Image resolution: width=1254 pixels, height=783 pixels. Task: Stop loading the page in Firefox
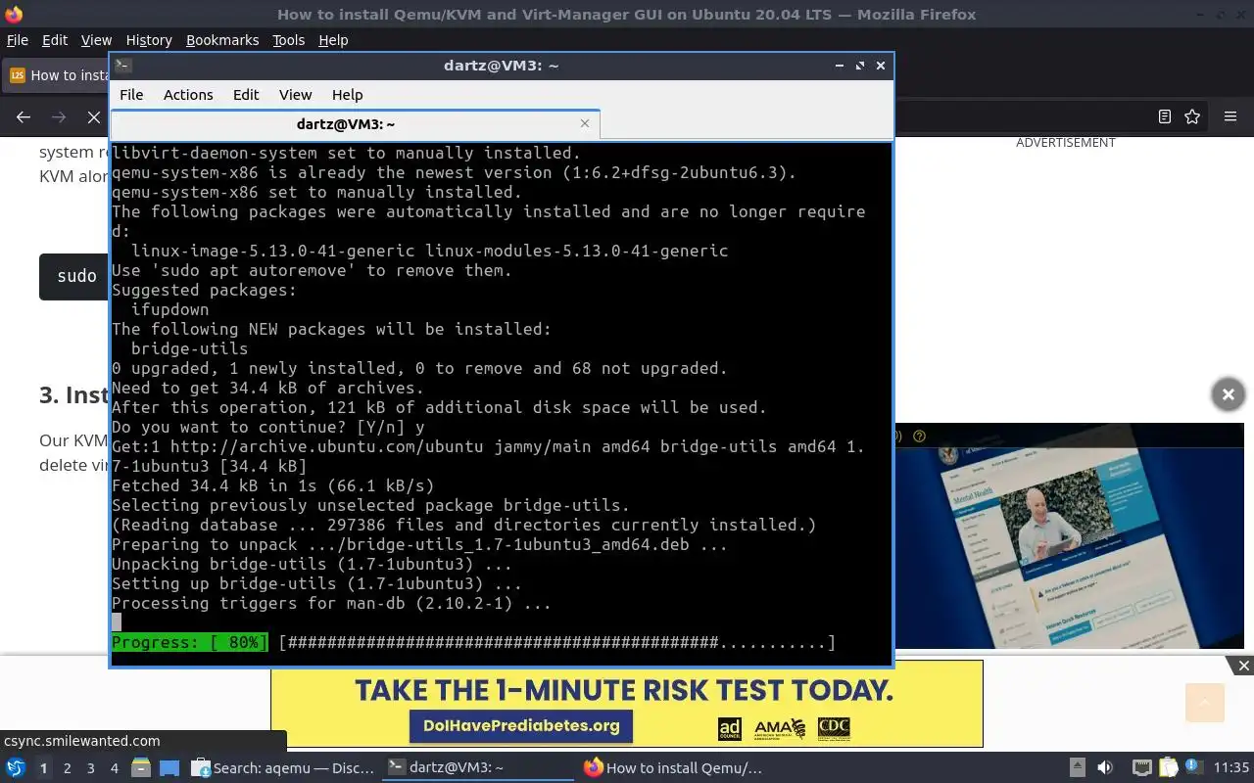click(93, 116)
